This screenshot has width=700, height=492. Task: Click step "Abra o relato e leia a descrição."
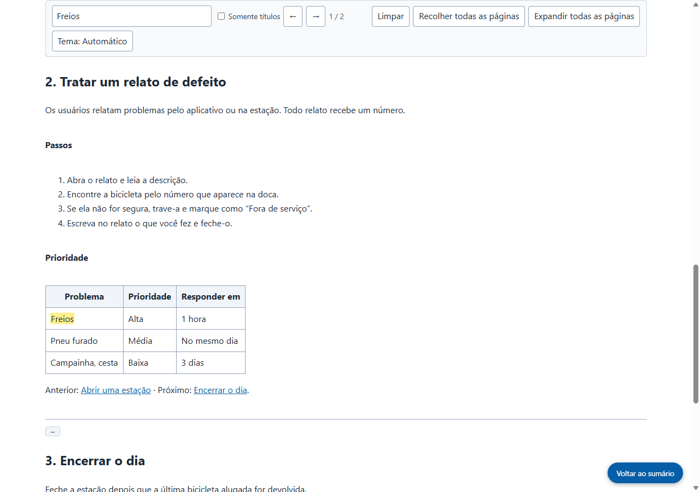click(x=127, y=180)
